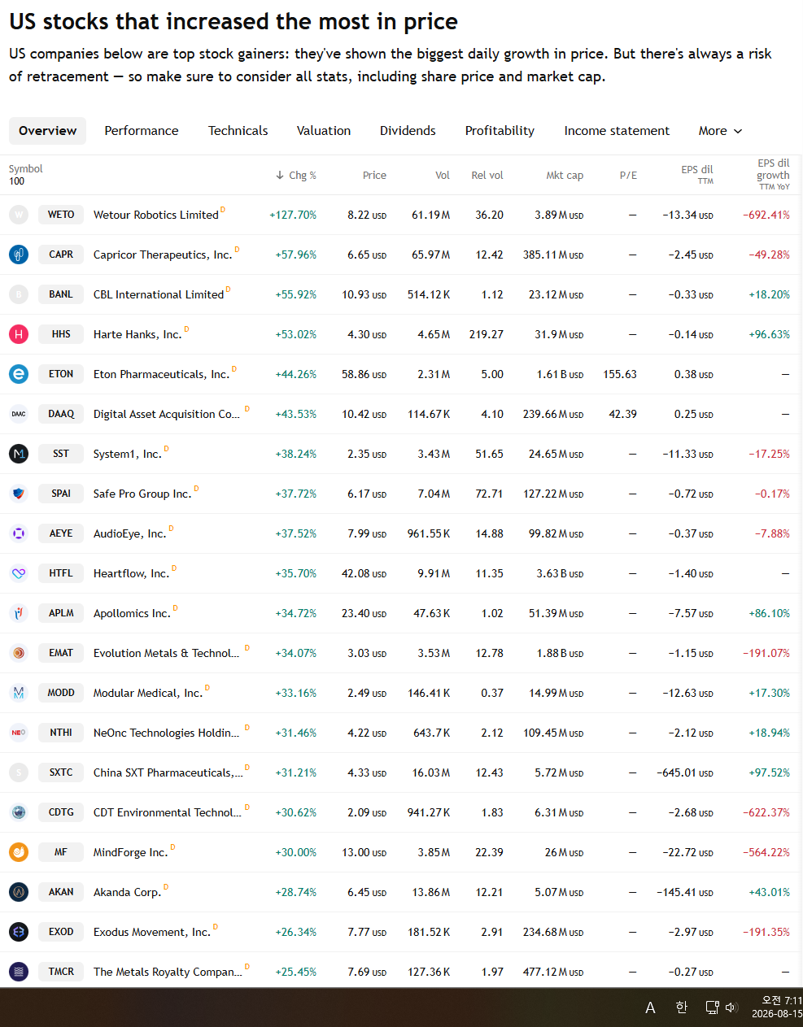Click the delayed data marker next to Wetour Robotics
This screenshot has width=803, height=1027.
tap(223, 210)
